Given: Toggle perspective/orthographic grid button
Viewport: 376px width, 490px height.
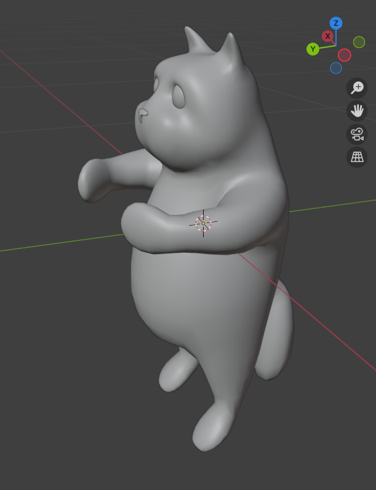Looking at the screenshot, I should [357, 157].
